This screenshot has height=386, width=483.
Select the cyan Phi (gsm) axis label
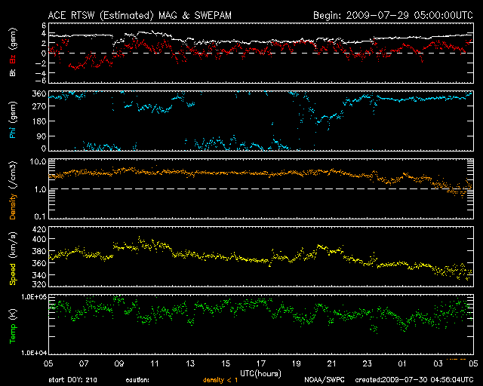[13, 120]
